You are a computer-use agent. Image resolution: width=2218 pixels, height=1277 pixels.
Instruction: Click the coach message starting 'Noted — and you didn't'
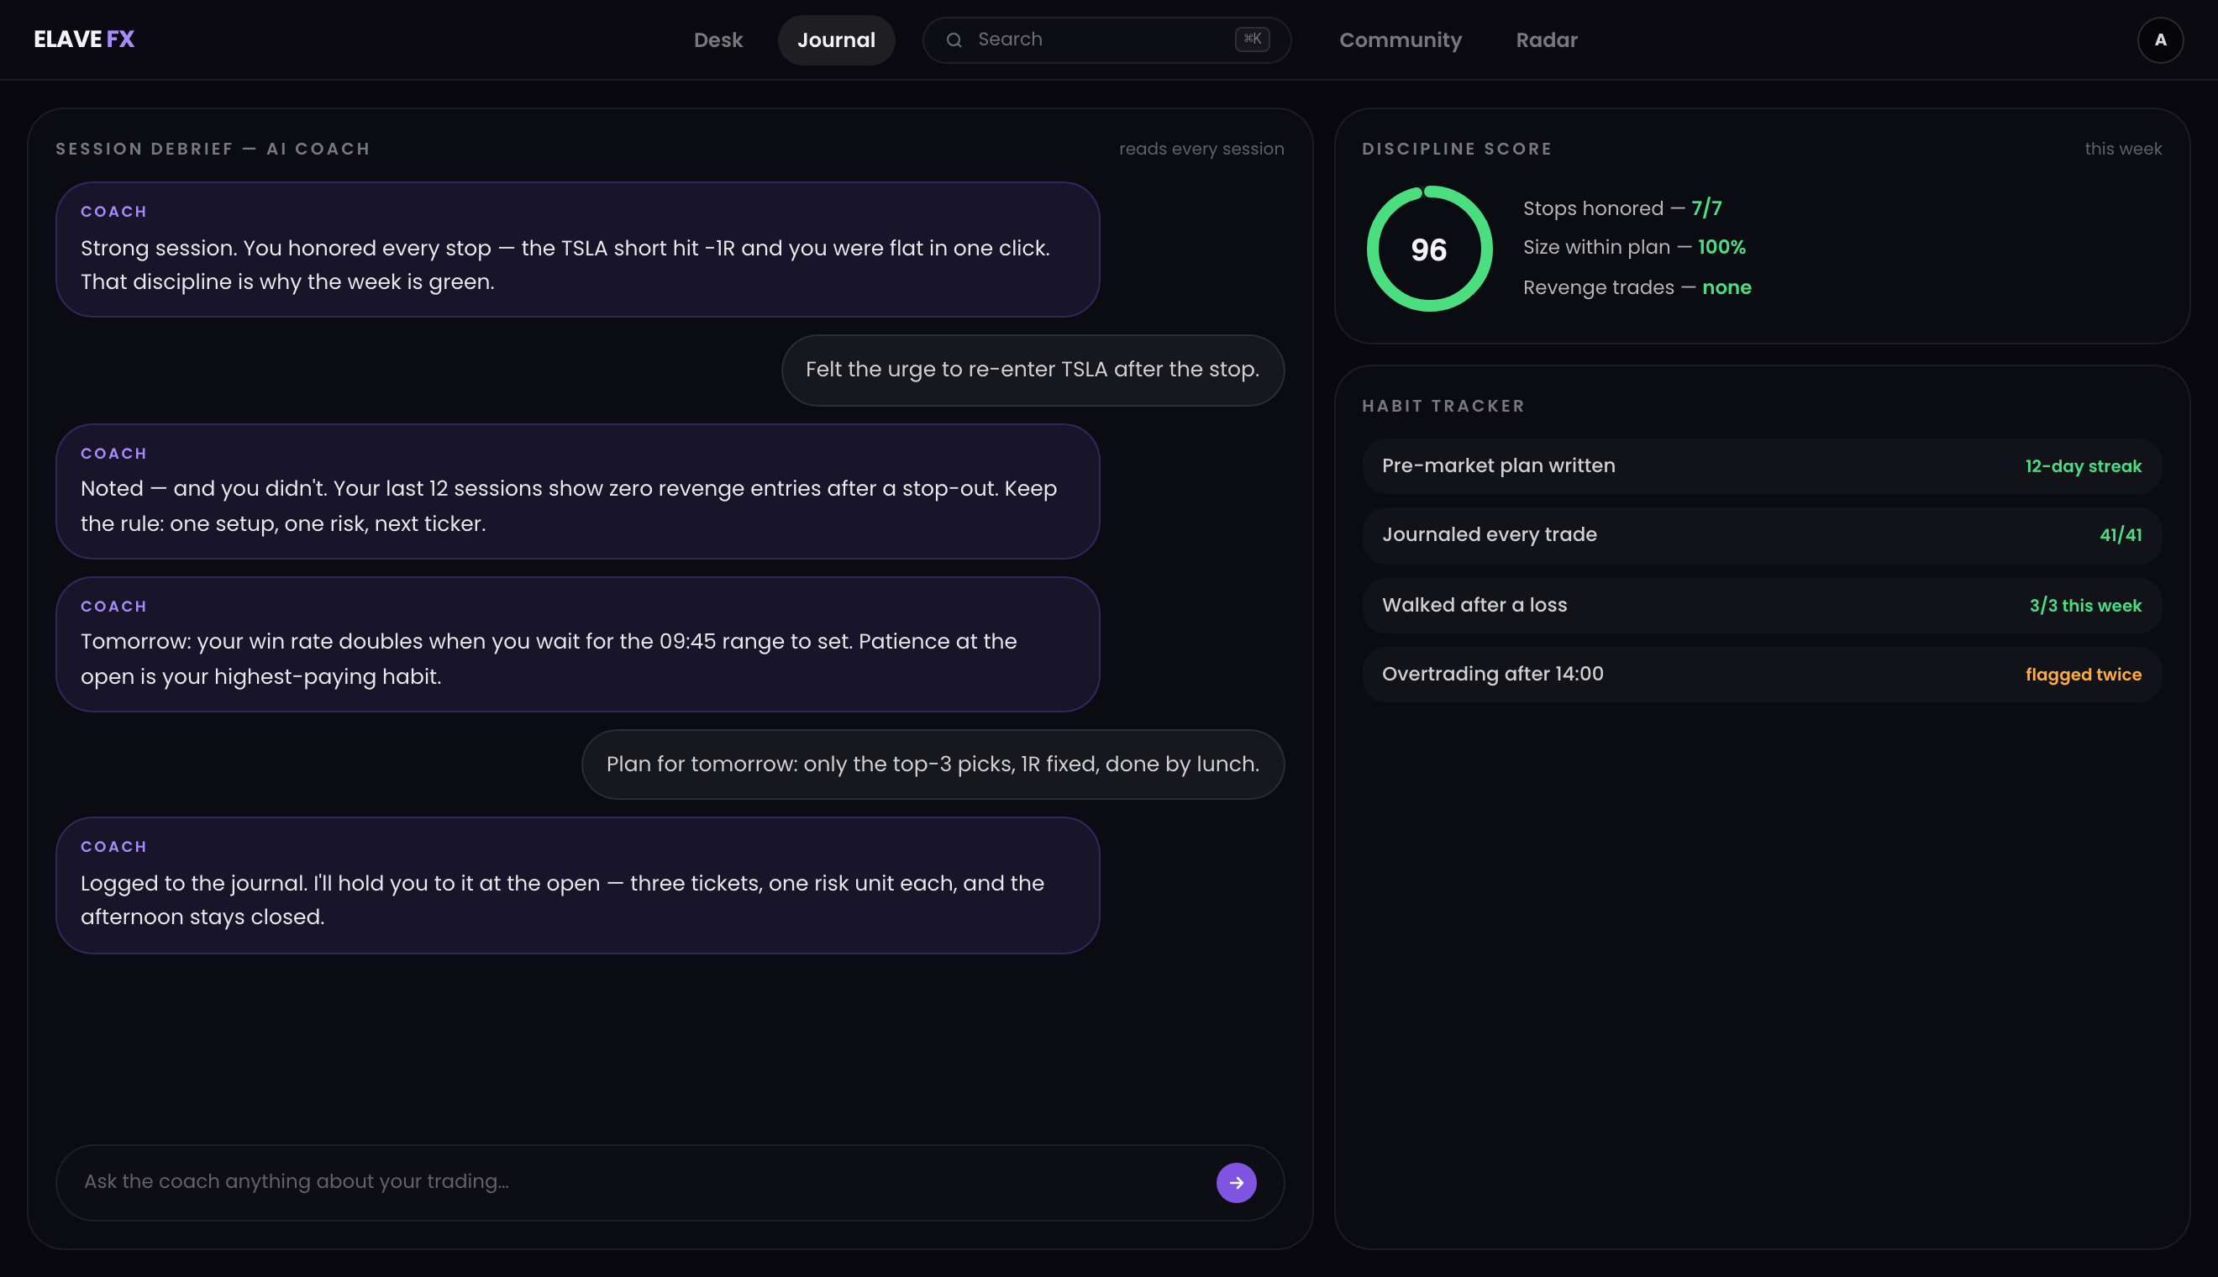tap(577, 491)
